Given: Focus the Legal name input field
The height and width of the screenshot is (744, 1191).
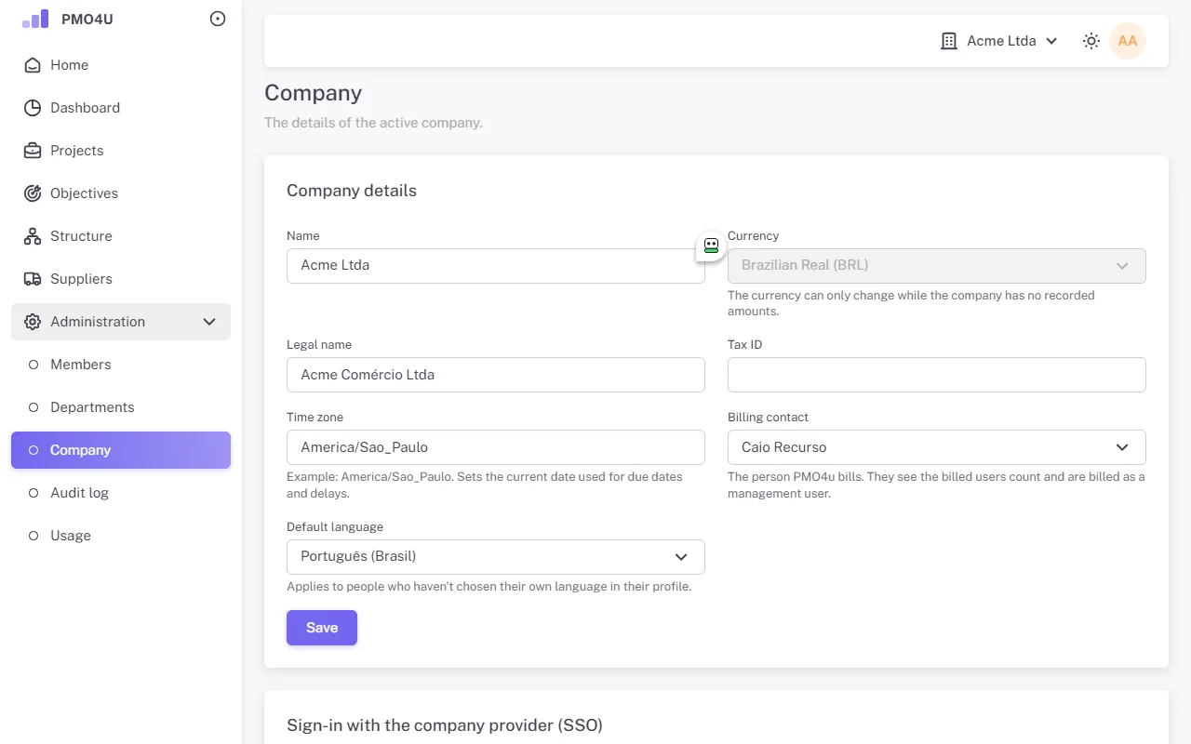Looking at the screenshot, I should 495,375.
